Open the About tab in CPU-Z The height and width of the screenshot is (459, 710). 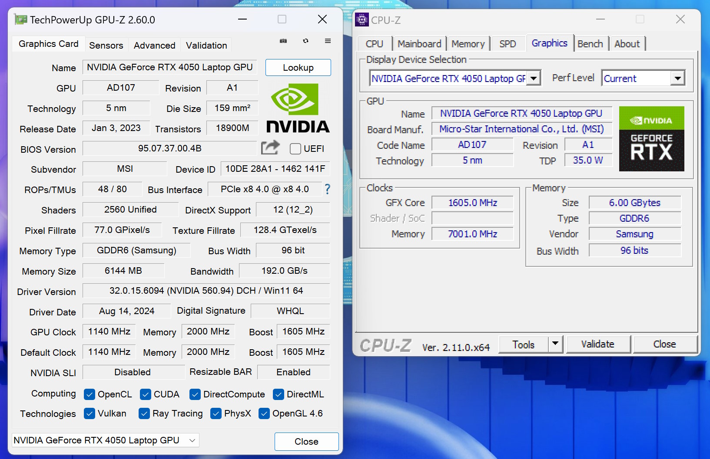[627, 44]
